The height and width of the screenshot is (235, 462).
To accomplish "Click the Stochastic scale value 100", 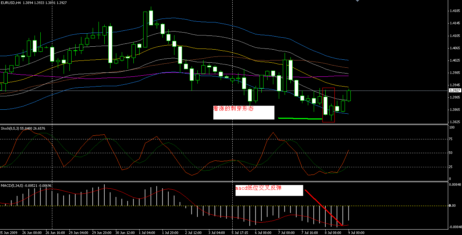I will pos(452,127).
